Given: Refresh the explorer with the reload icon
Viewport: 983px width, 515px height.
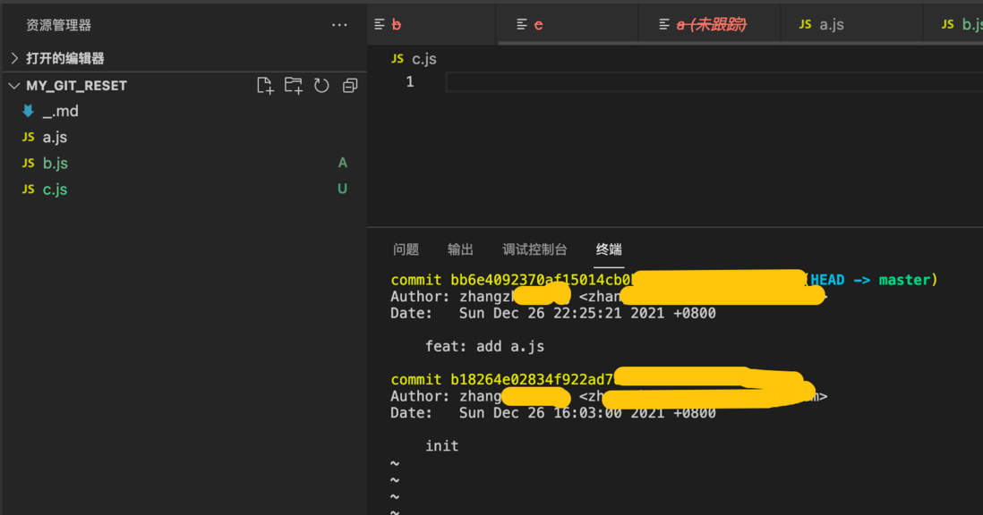Looking at the screenshot, I should [x=321, y=86].
